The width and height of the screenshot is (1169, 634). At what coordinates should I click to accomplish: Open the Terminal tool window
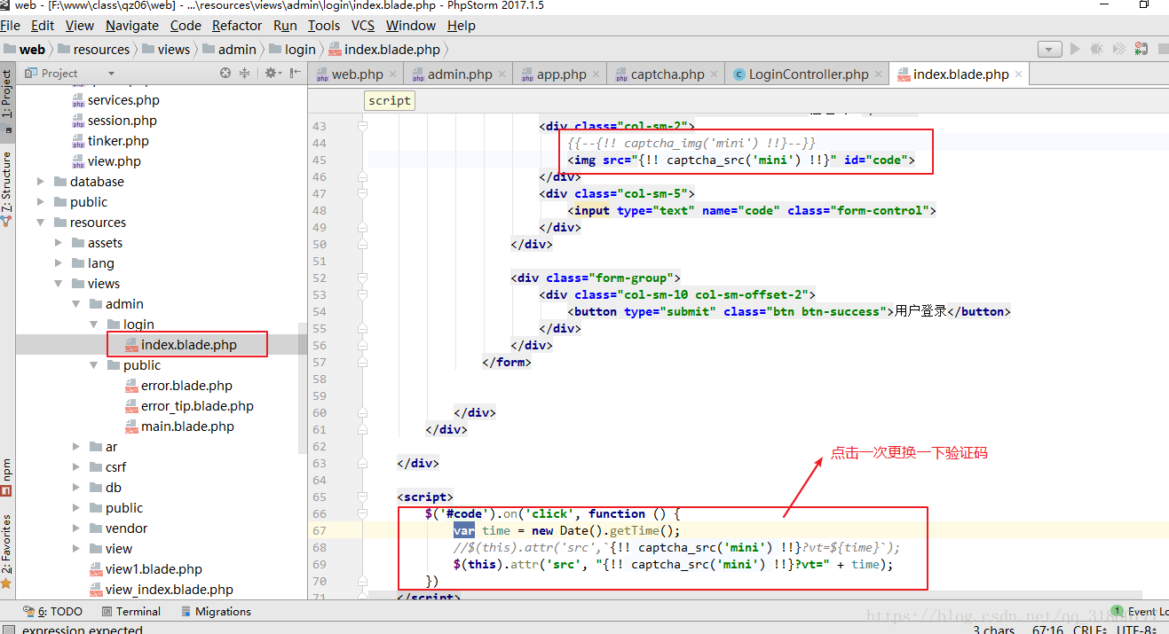point(131,612)
